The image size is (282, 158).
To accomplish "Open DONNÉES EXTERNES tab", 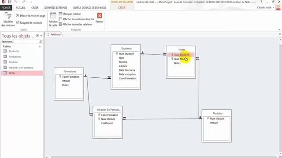I will tap(56, 8).
